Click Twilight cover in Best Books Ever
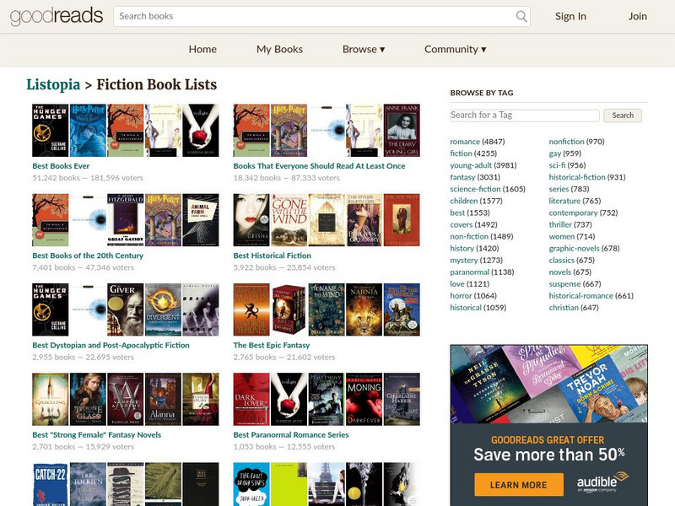The width and height of the screenshot is (675, 506). click(x=201, y=131)
